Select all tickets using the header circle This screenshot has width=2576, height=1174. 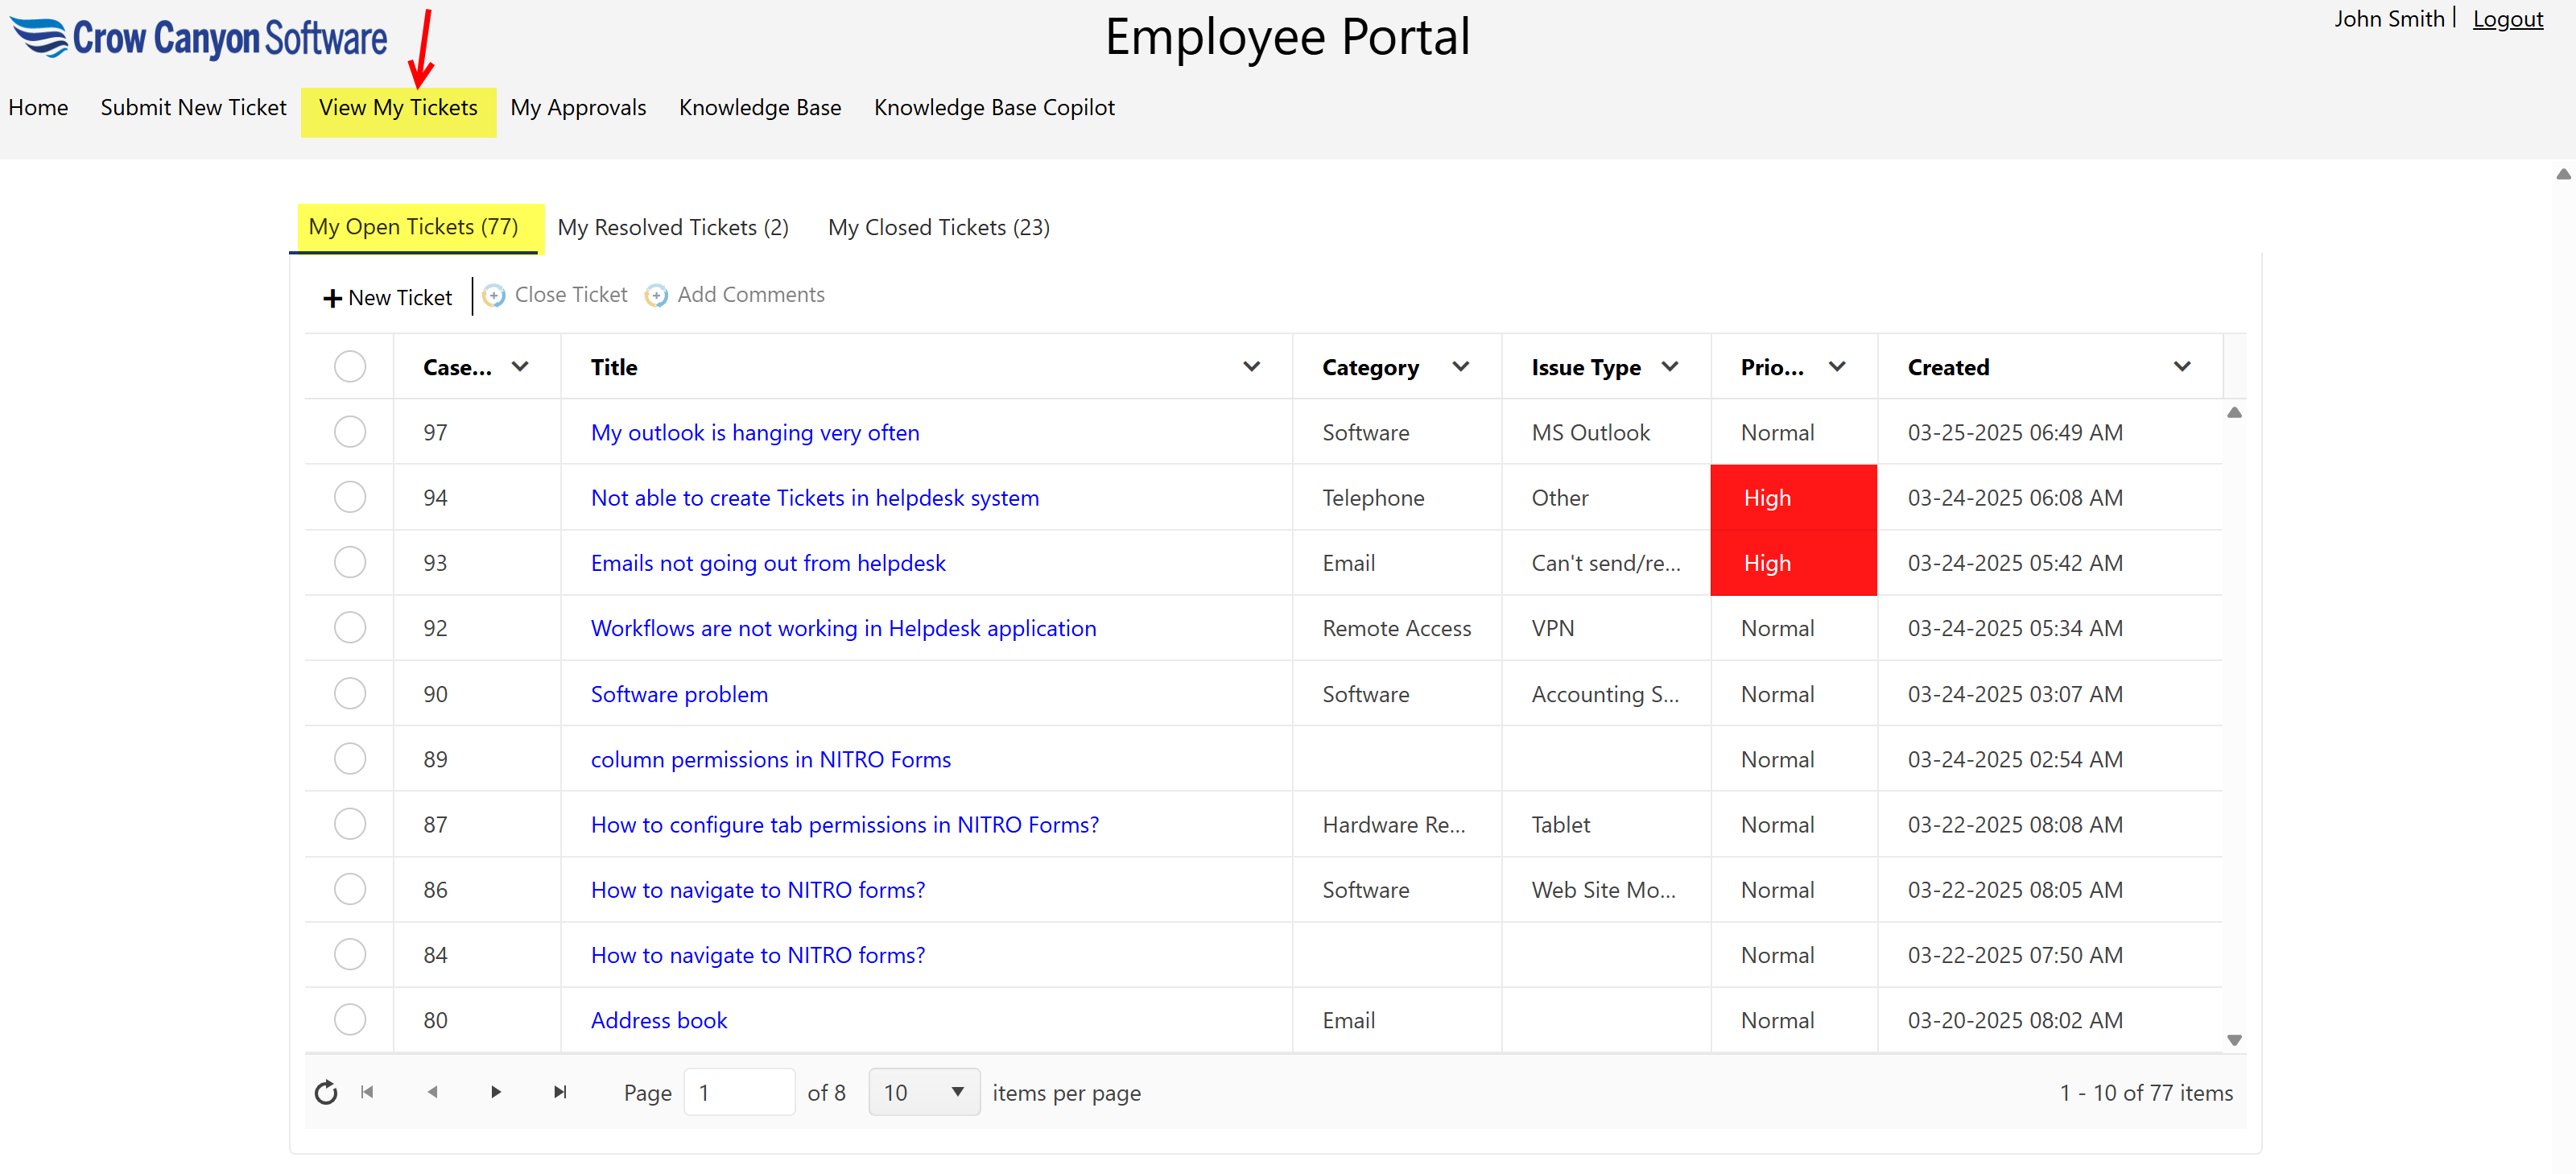(349, 366)
